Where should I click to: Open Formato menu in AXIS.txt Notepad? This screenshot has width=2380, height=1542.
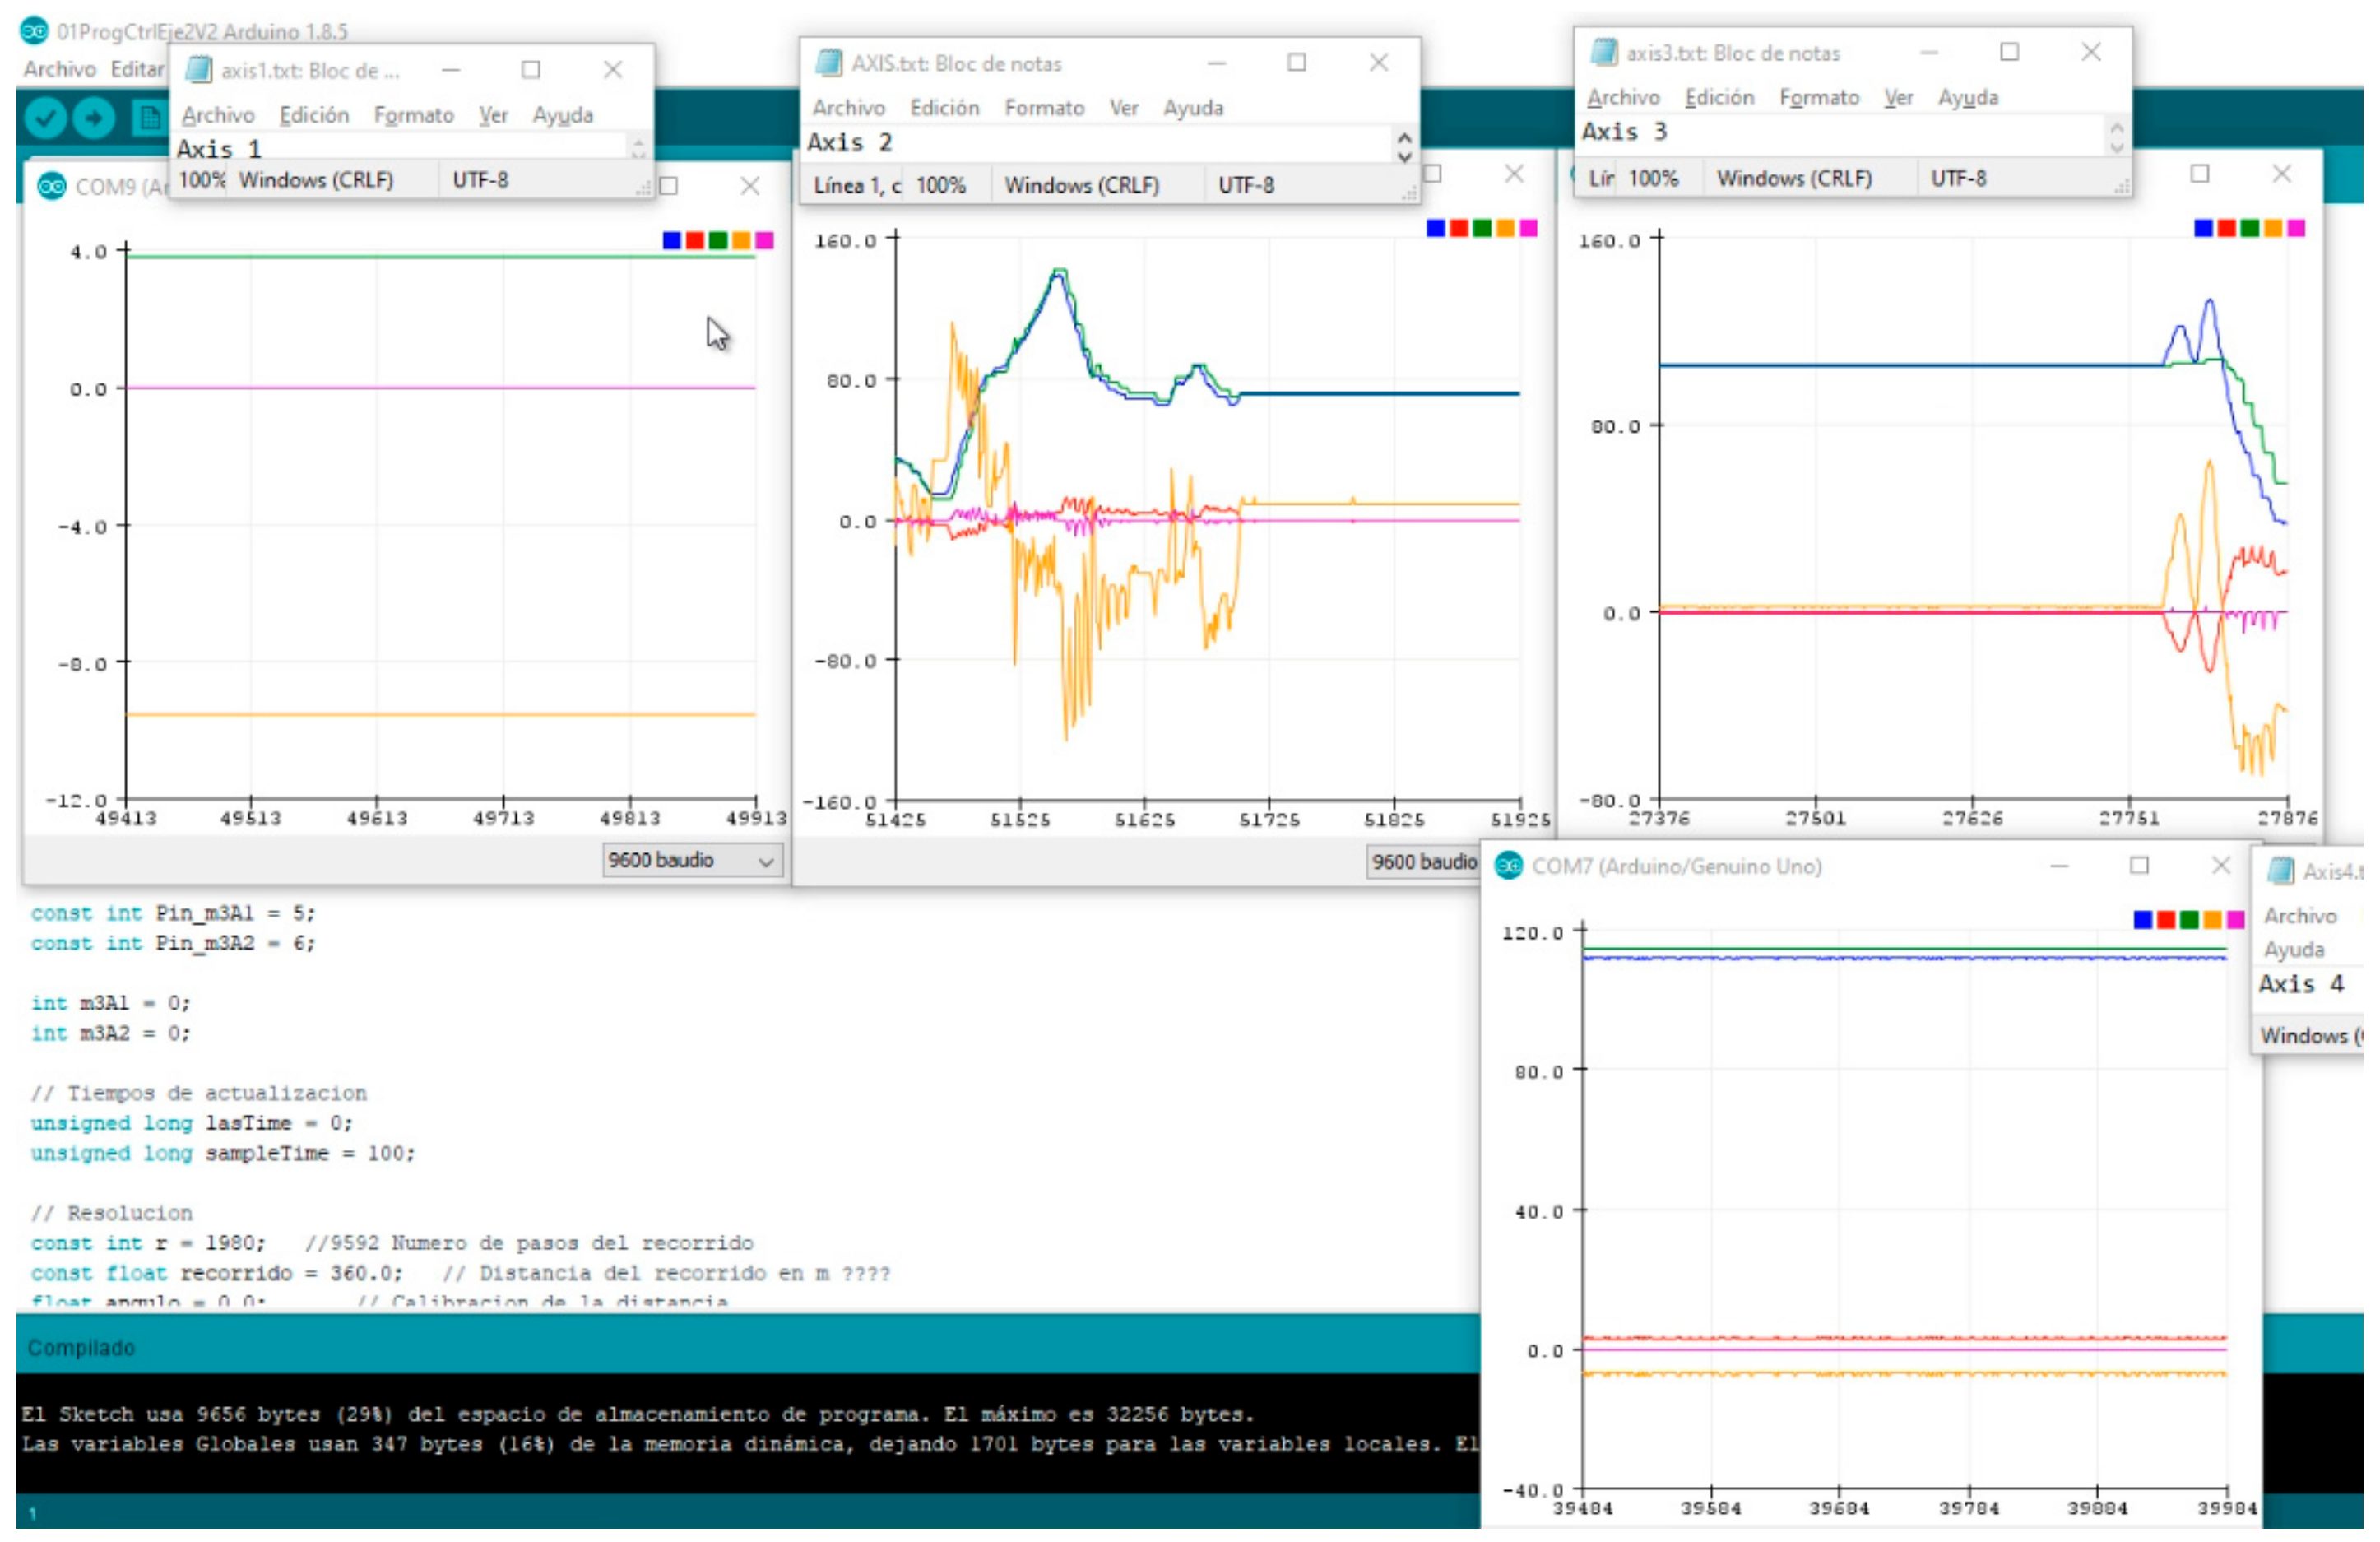tap(1044, 107)
